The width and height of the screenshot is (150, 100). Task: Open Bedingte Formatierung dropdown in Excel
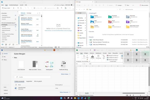[x=113, y=56]
